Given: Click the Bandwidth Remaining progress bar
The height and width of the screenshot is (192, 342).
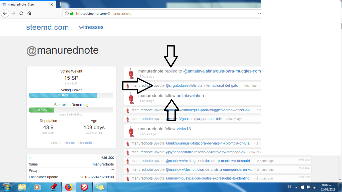Looking at the screenshot, I should [x=71, y=110].
